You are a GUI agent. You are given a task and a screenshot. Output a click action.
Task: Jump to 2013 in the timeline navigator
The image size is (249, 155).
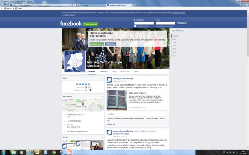coord(174,45)
